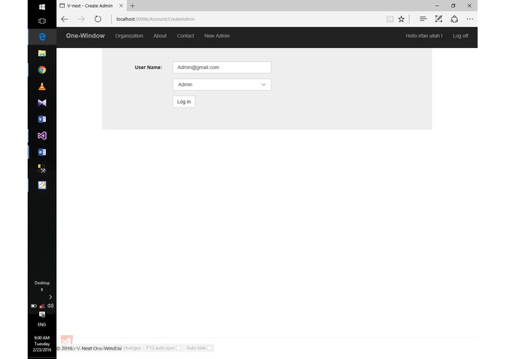This screenshot has width=506, height=359.
Task: Open the About page
Action: point(160,36)
